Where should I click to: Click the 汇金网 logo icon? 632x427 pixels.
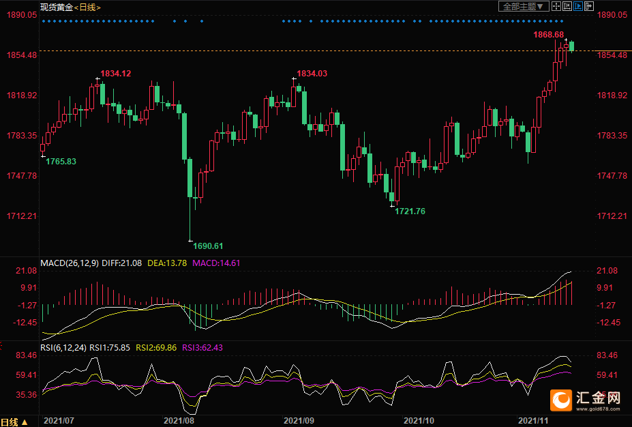[562, 400]
